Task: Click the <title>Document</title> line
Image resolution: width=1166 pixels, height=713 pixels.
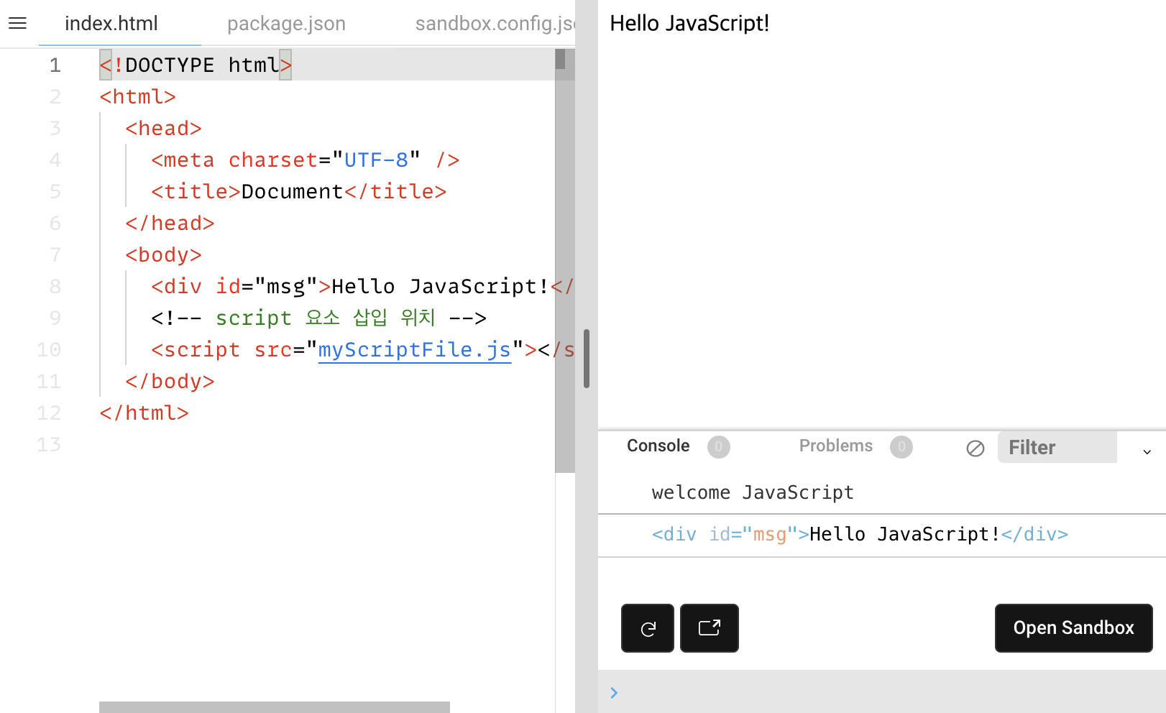Action: click(x=298, y=192)
